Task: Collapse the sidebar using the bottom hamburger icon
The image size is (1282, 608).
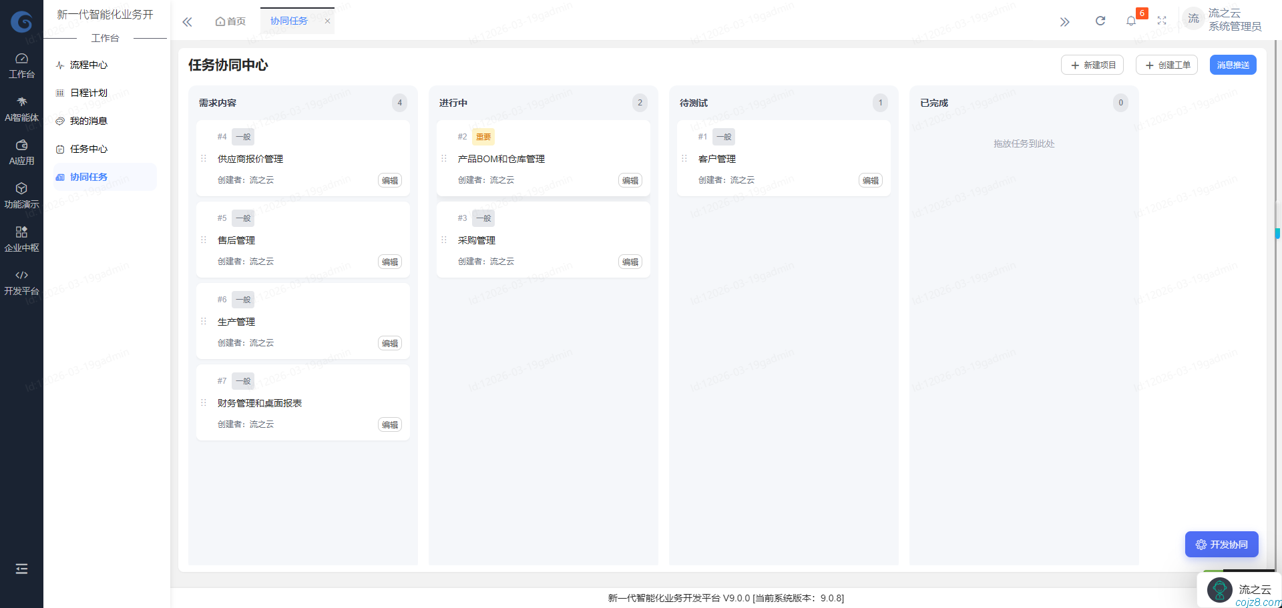Action: pos(21,569)
